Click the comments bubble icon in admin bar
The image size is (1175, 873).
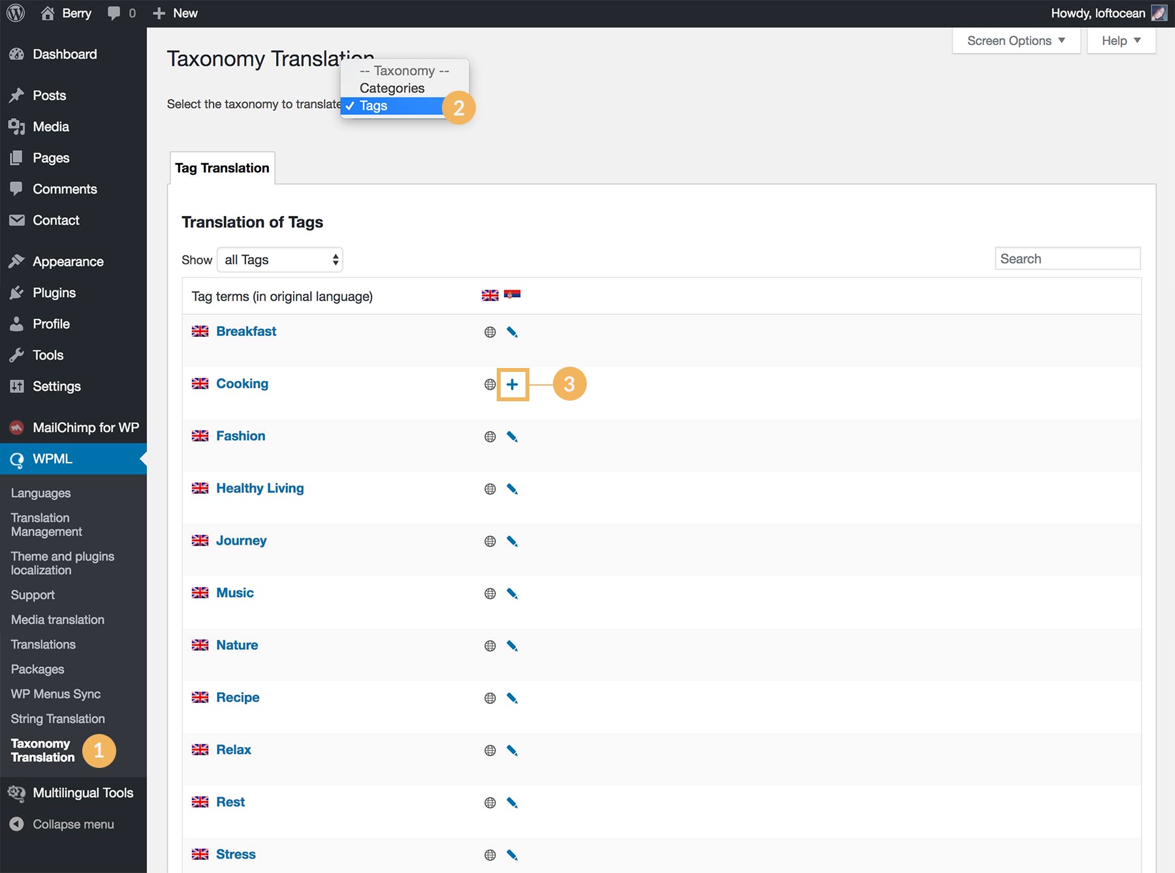(x=114, y=13)
